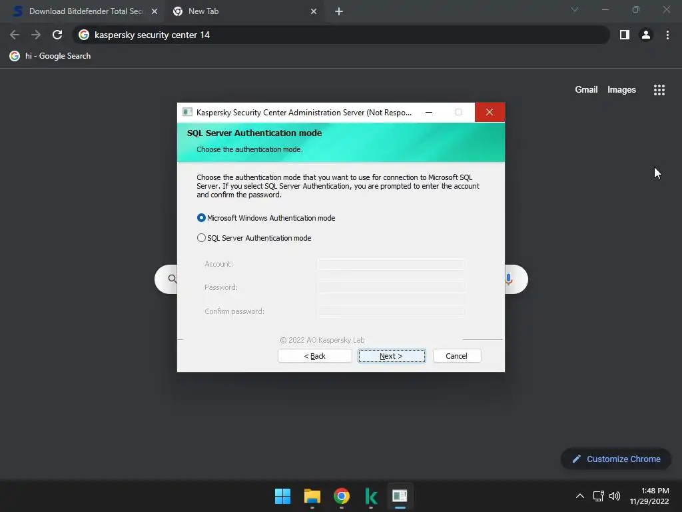
Task: Open Chrome profile menu
Action: 646,35
